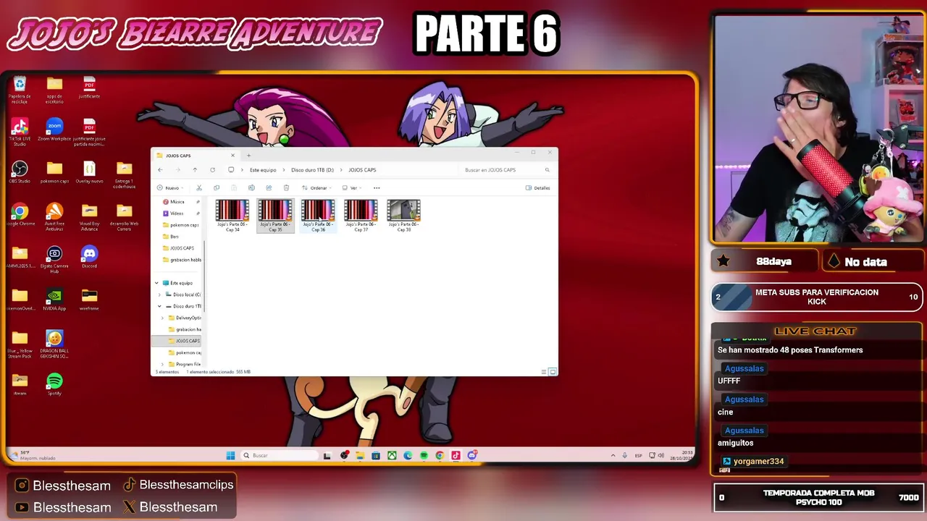Open the See more three-dots menu
Image resolution: width=927 pixels, height=521 pixels.
(x=377, y=188)
